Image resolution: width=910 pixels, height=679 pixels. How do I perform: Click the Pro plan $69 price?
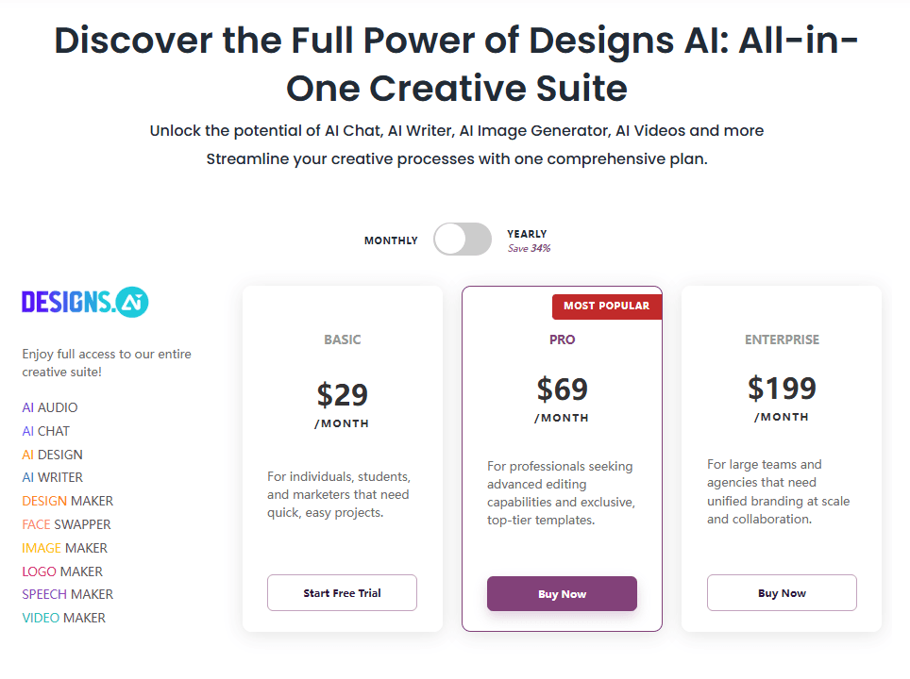(x=562, y=389)
